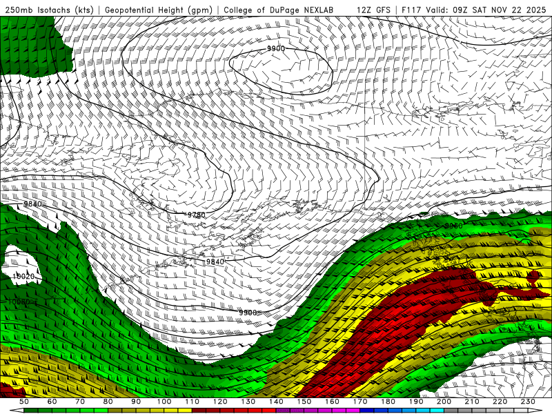Image resolution: width=552 pixels, height=414 pixels.
Task: Click the 200 knot scale label
Action: (x=444, y=402)
